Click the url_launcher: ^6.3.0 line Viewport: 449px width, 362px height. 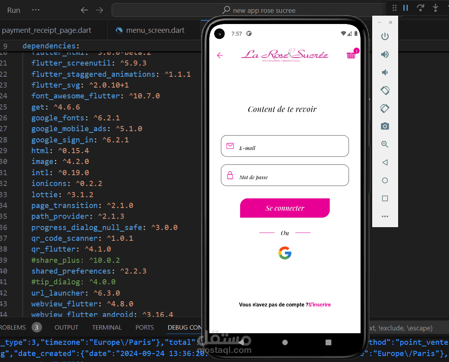point(76,293)
